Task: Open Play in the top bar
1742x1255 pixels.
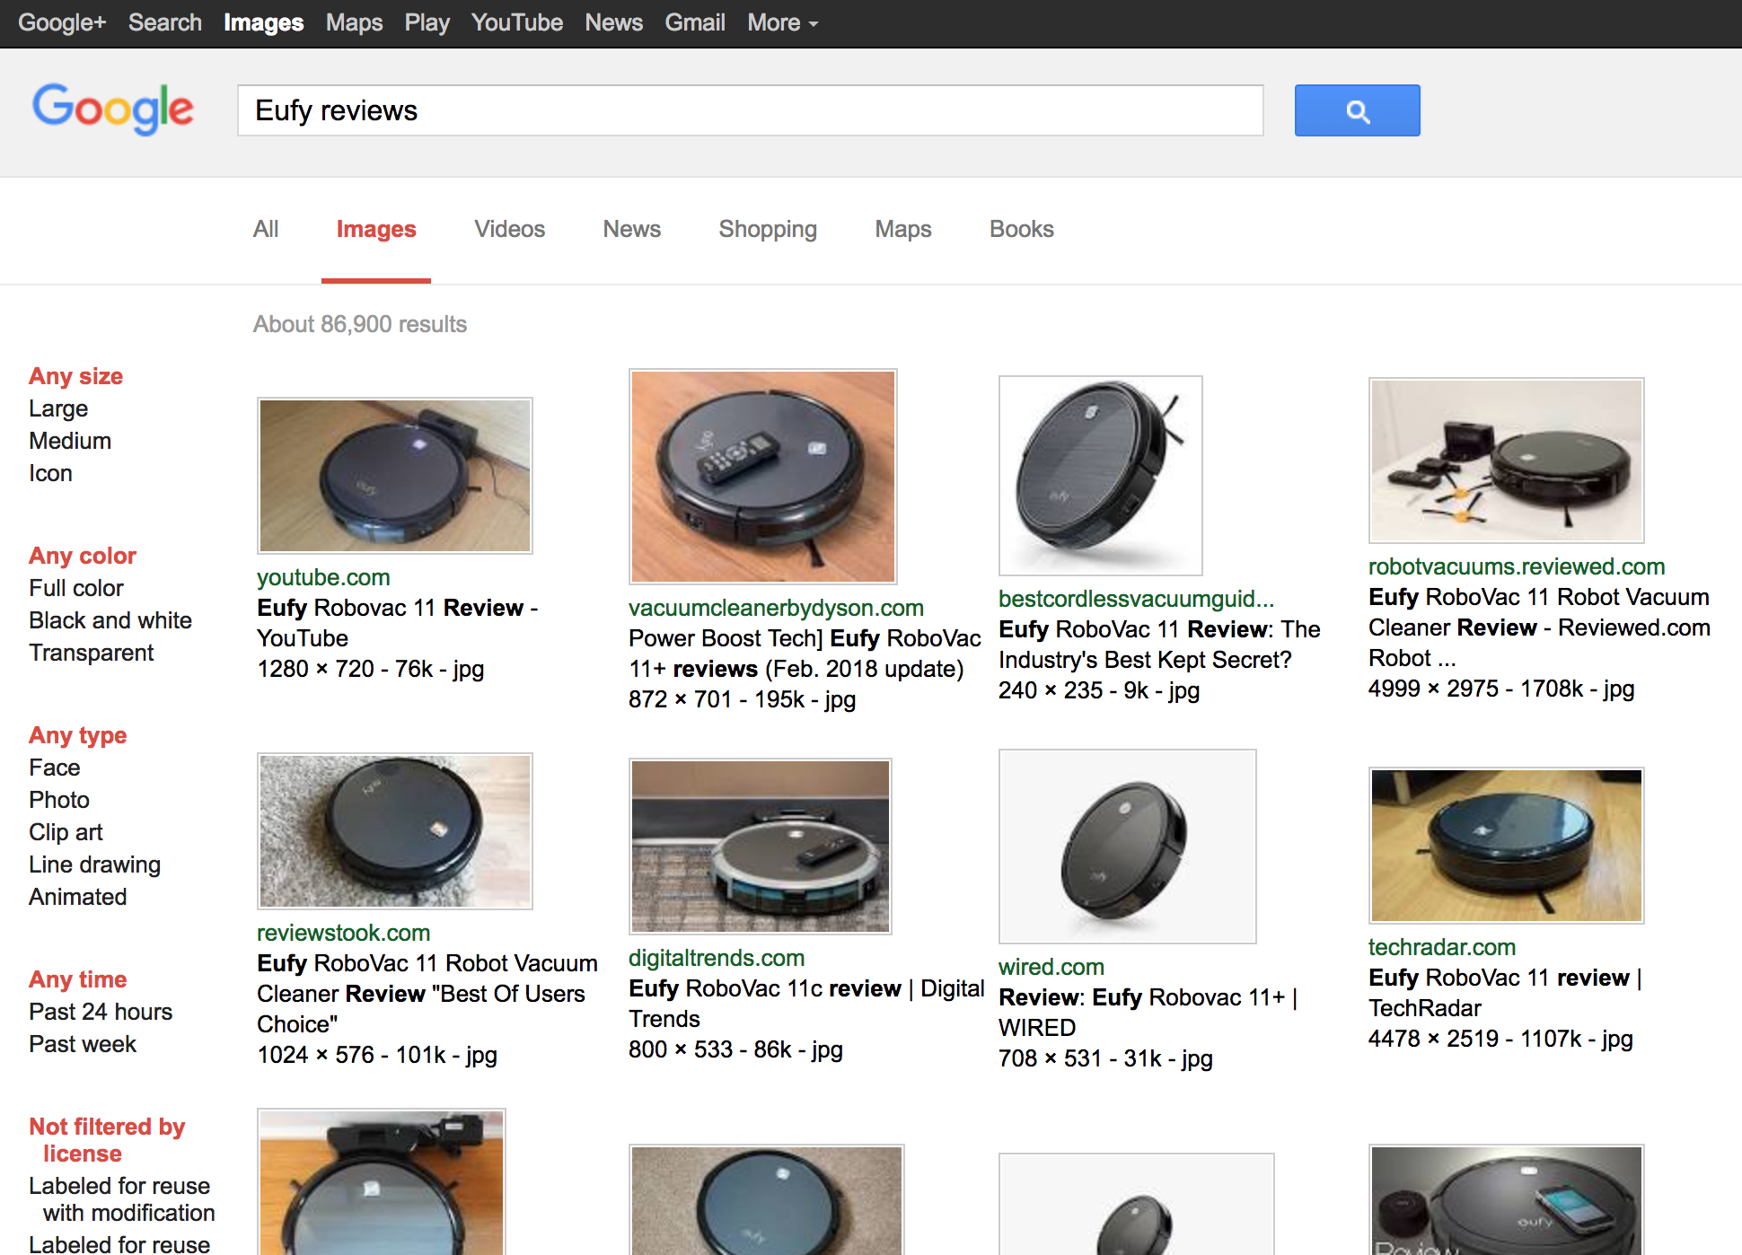Action: 427,22
